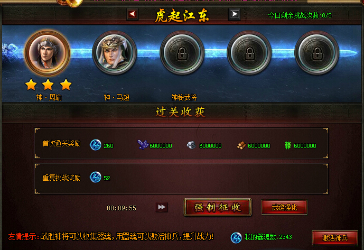The height and width of the screenshot is (250, 364).
Task: Click the soul orb icon in first-clear reward
Action: coord(96,145)
